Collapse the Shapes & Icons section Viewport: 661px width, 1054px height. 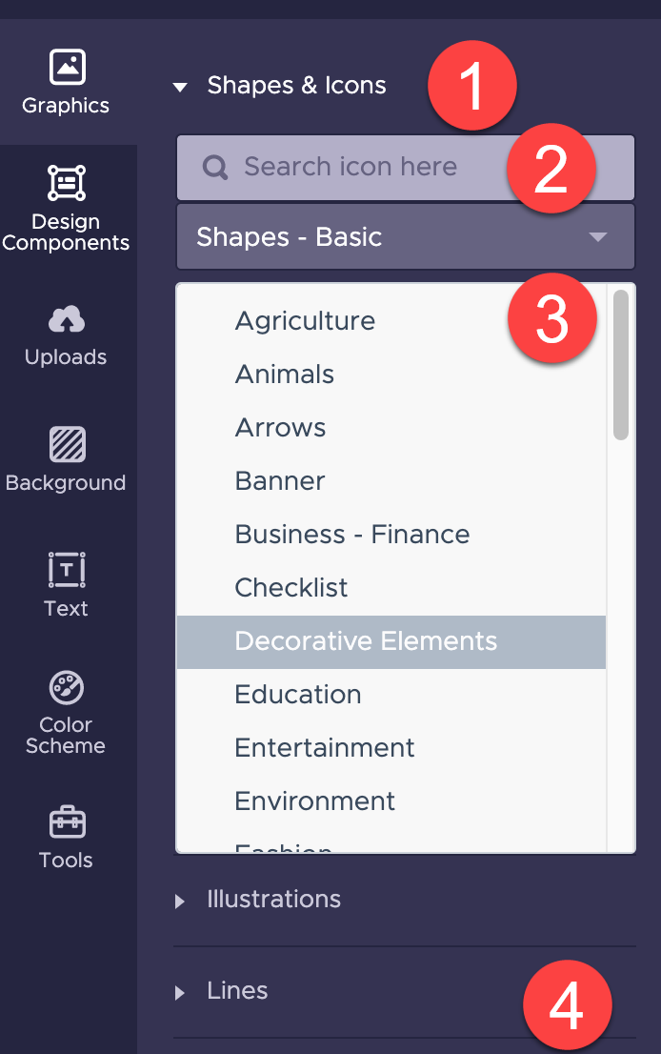click(x=180, y=86)
